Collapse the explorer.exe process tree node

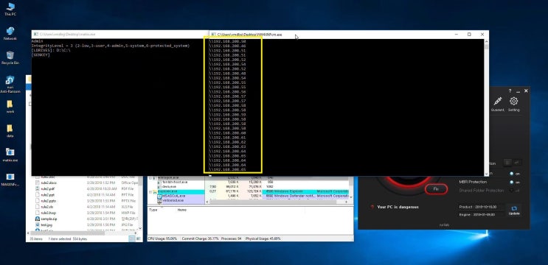pos(150,192)
